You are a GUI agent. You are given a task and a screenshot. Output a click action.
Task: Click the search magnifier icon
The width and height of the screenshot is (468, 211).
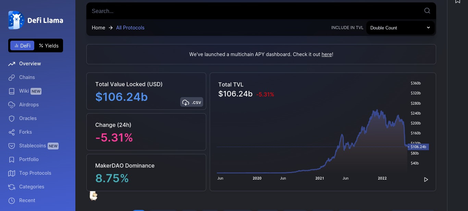[x=427, y=11]
